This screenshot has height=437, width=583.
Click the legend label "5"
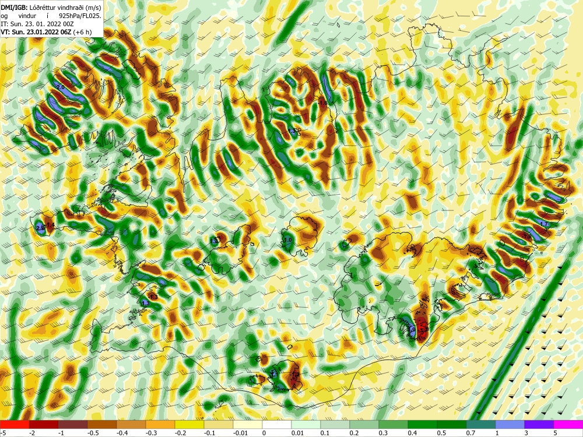point(556,433)
